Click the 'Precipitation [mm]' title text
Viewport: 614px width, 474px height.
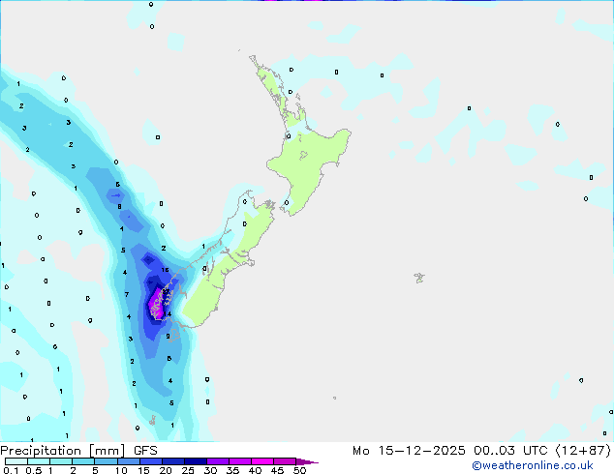click(x=63, y=451)
